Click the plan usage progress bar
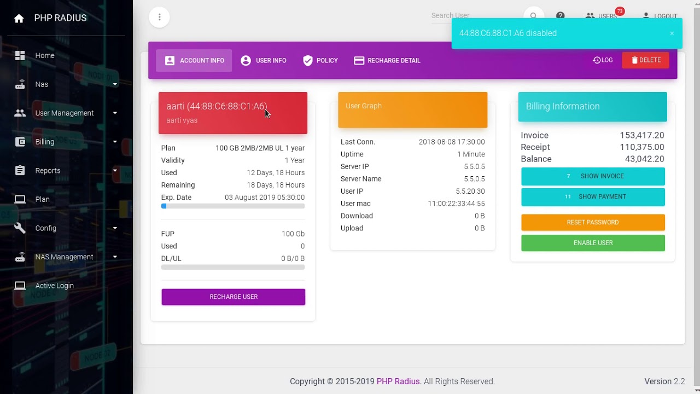 pos(233,206)
